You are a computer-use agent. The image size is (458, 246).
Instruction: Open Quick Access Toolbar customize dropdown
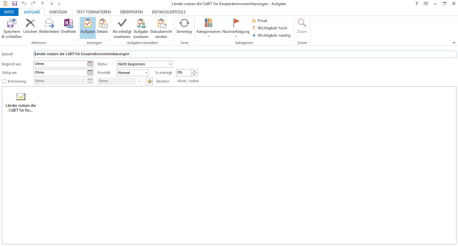(x=59, y=4)
